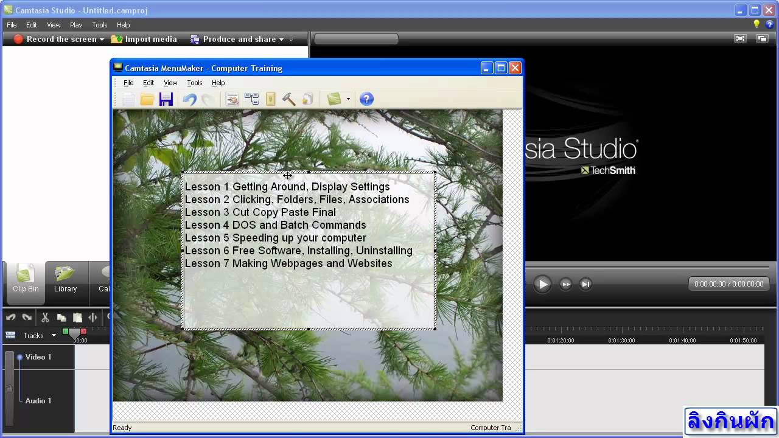Click the fast forward button in preview
Screen dimensions: 779x438
click(x=566, y=284)
